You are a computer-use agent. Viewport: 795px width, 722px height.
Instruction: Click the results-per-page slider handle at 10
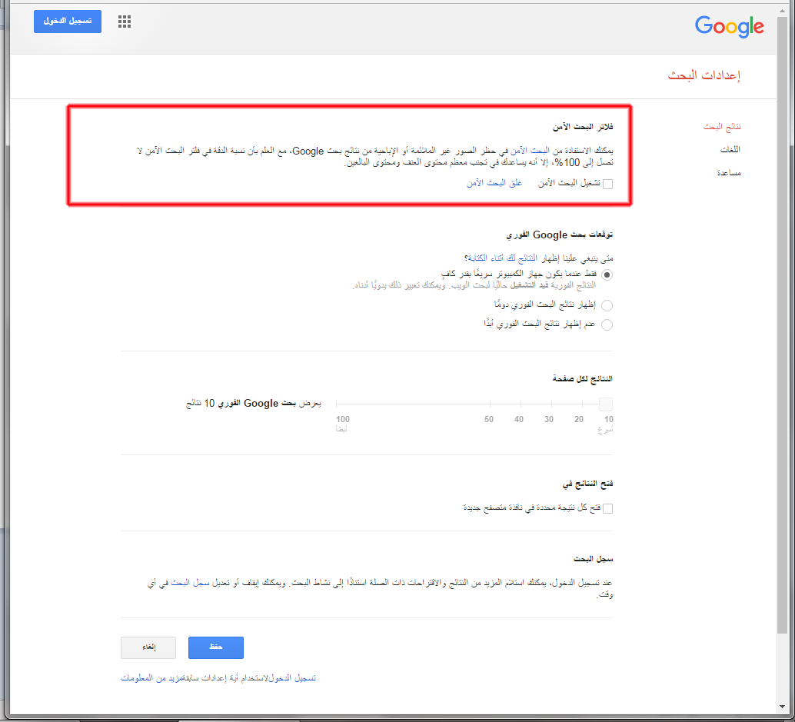pos(606,404)
